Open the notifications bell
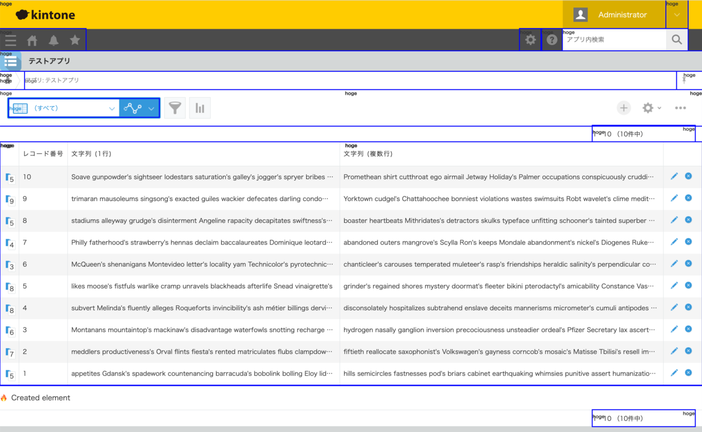The image size is (702, 432). 53,40
